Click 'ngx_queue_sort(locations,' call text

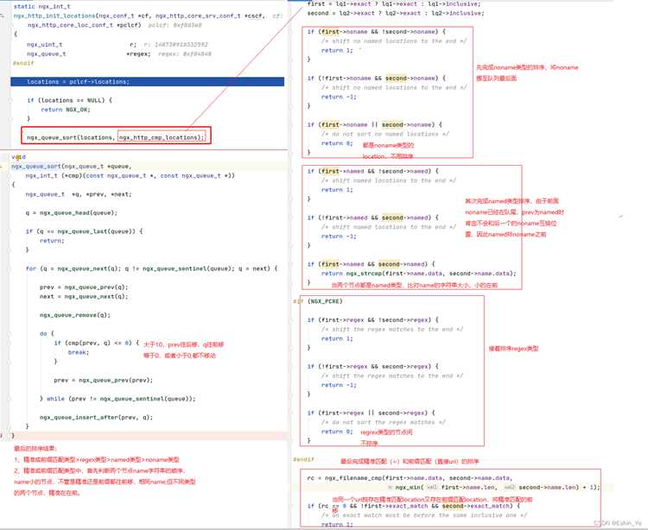70,137
